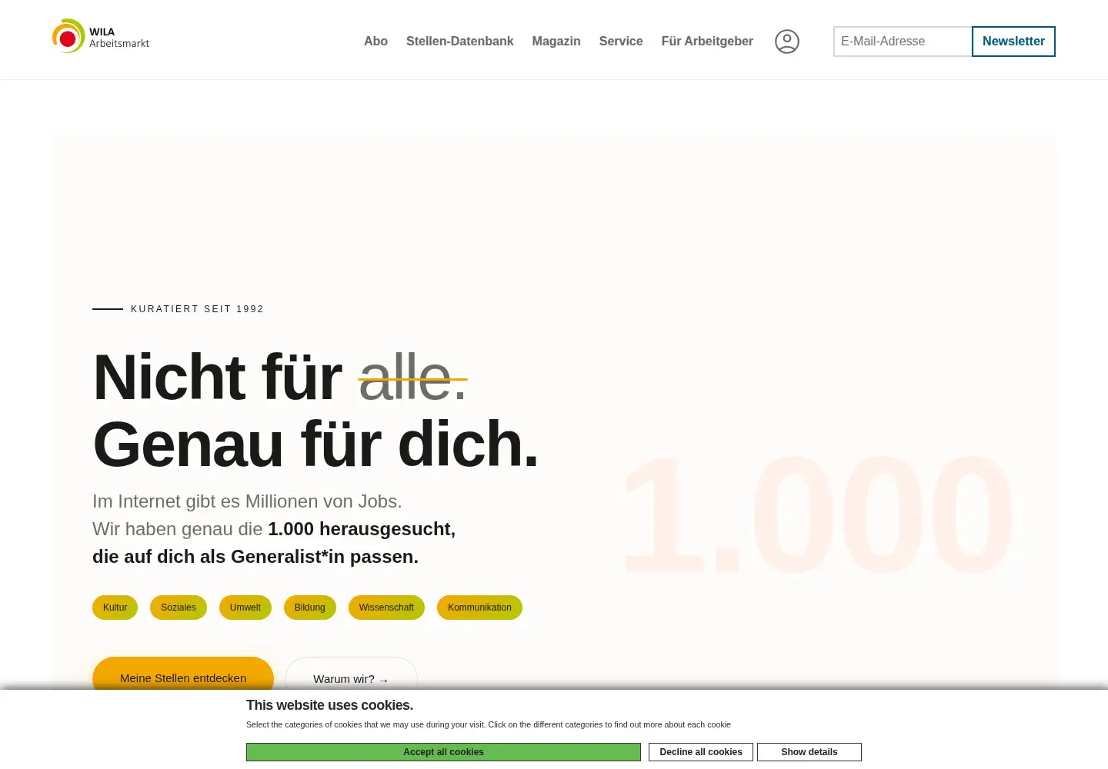Focus the E-Mail-Adresse input field
Screen dimensions: 1108x769
point(903,42)
